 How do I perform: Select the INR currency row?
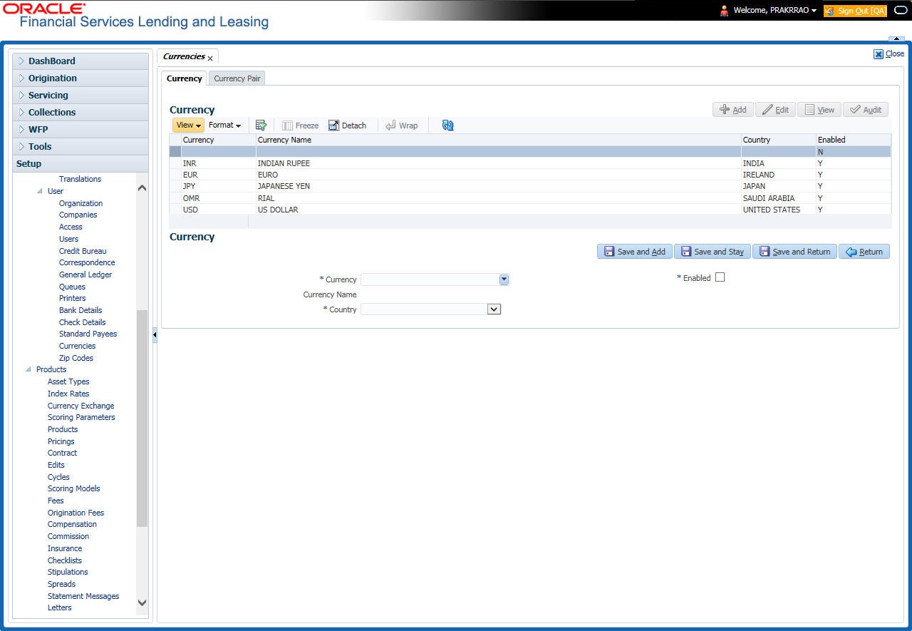[530, 163]
